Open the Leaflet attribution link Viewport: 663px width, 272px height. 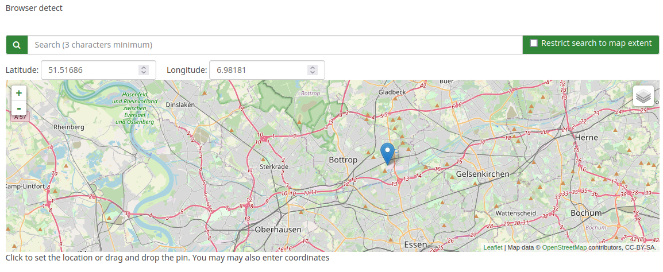(492, 247)
